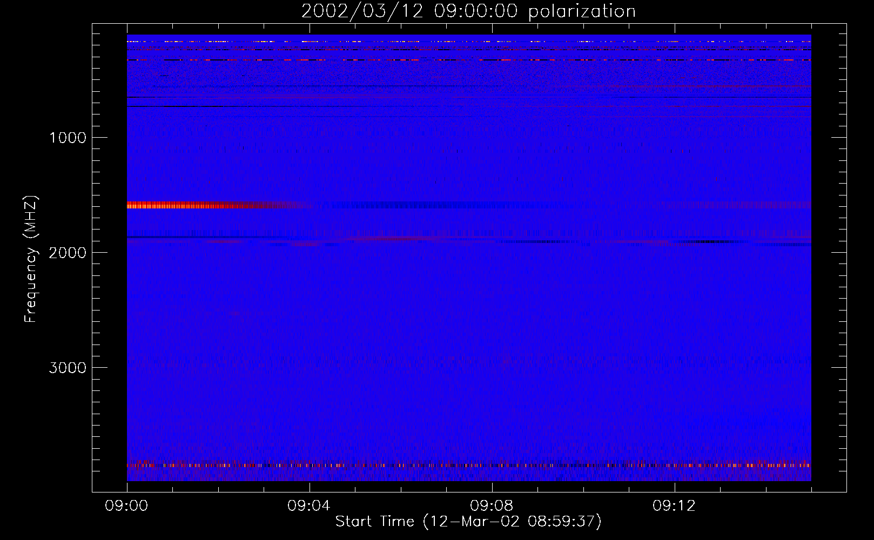Click the 09:04 time tick label
874x540 pixels.
(310, 506)
